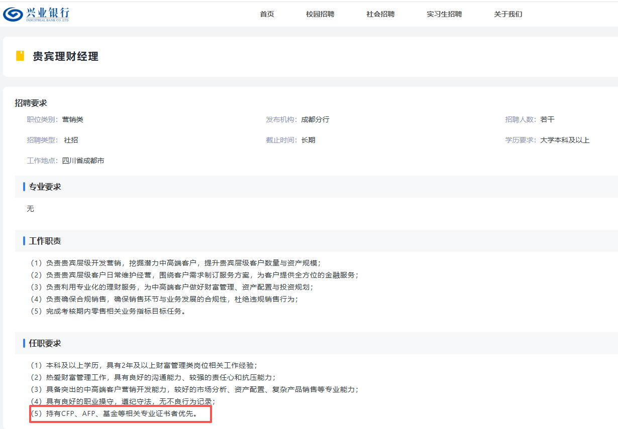Click the Industrial Bank logo
Image resolution: width=618 pixels, height=429 pixels.
36,14
